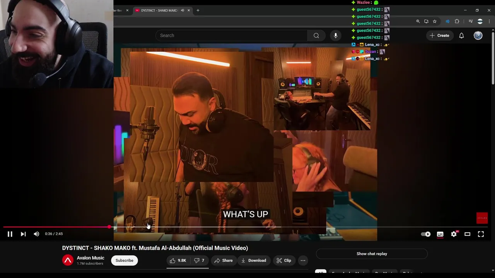Screen dimensions: 495x278
Task: Dislike the video
Action: (200, 260)
